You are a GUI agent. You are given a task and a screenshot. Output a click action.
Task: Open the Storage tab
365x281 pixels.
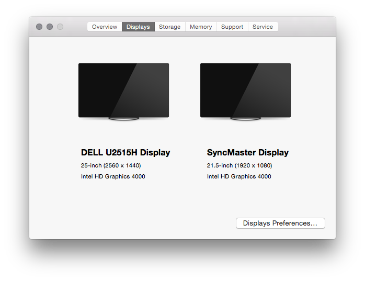pos(170,27)
